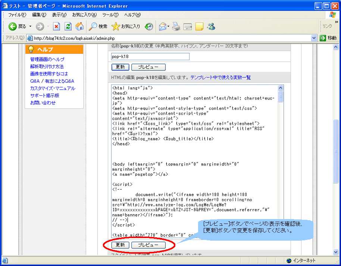Click the pop-k18 name input field
Screen dimensions: 341x266
click(x=150, y=57)
